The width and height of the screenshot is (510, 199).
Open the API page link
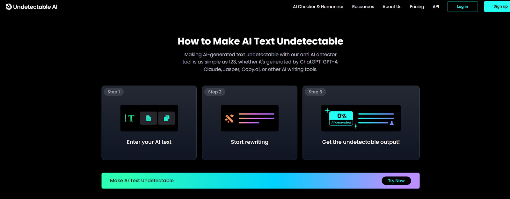pos(436,6)
